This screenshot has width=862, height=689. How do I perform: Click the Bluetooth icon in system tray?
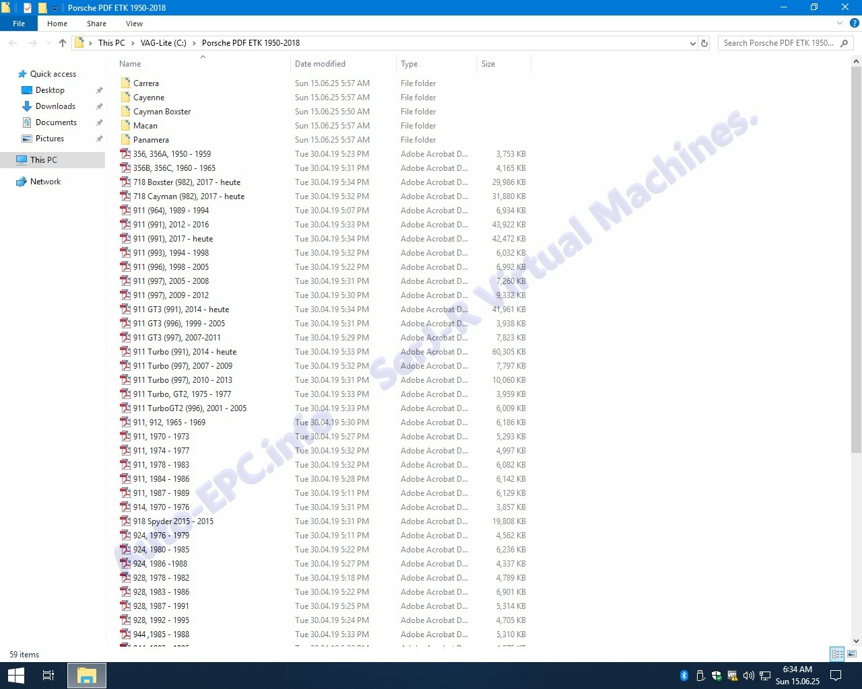[684, 676]
